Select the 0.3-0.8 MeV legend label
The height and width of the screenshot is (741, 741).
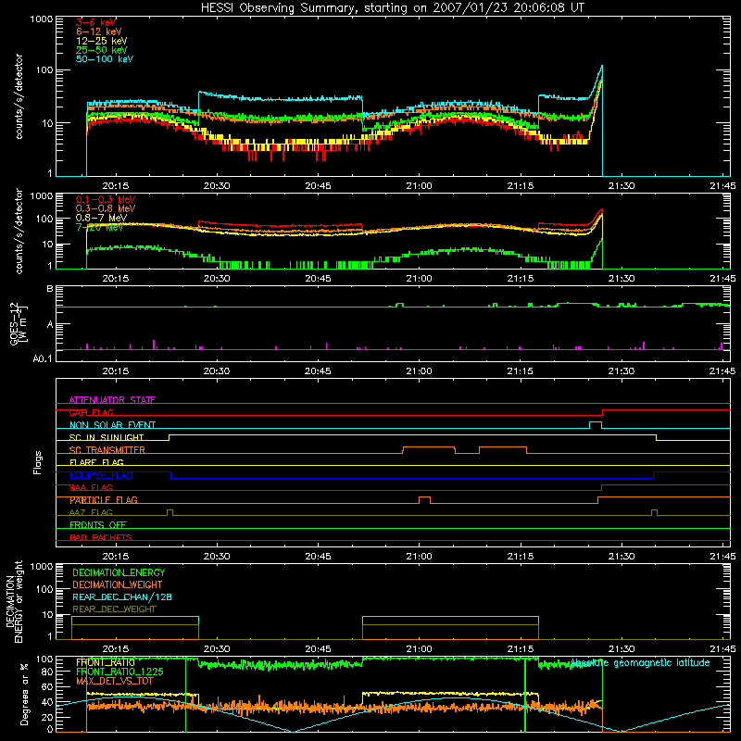(x=106, y=208)
